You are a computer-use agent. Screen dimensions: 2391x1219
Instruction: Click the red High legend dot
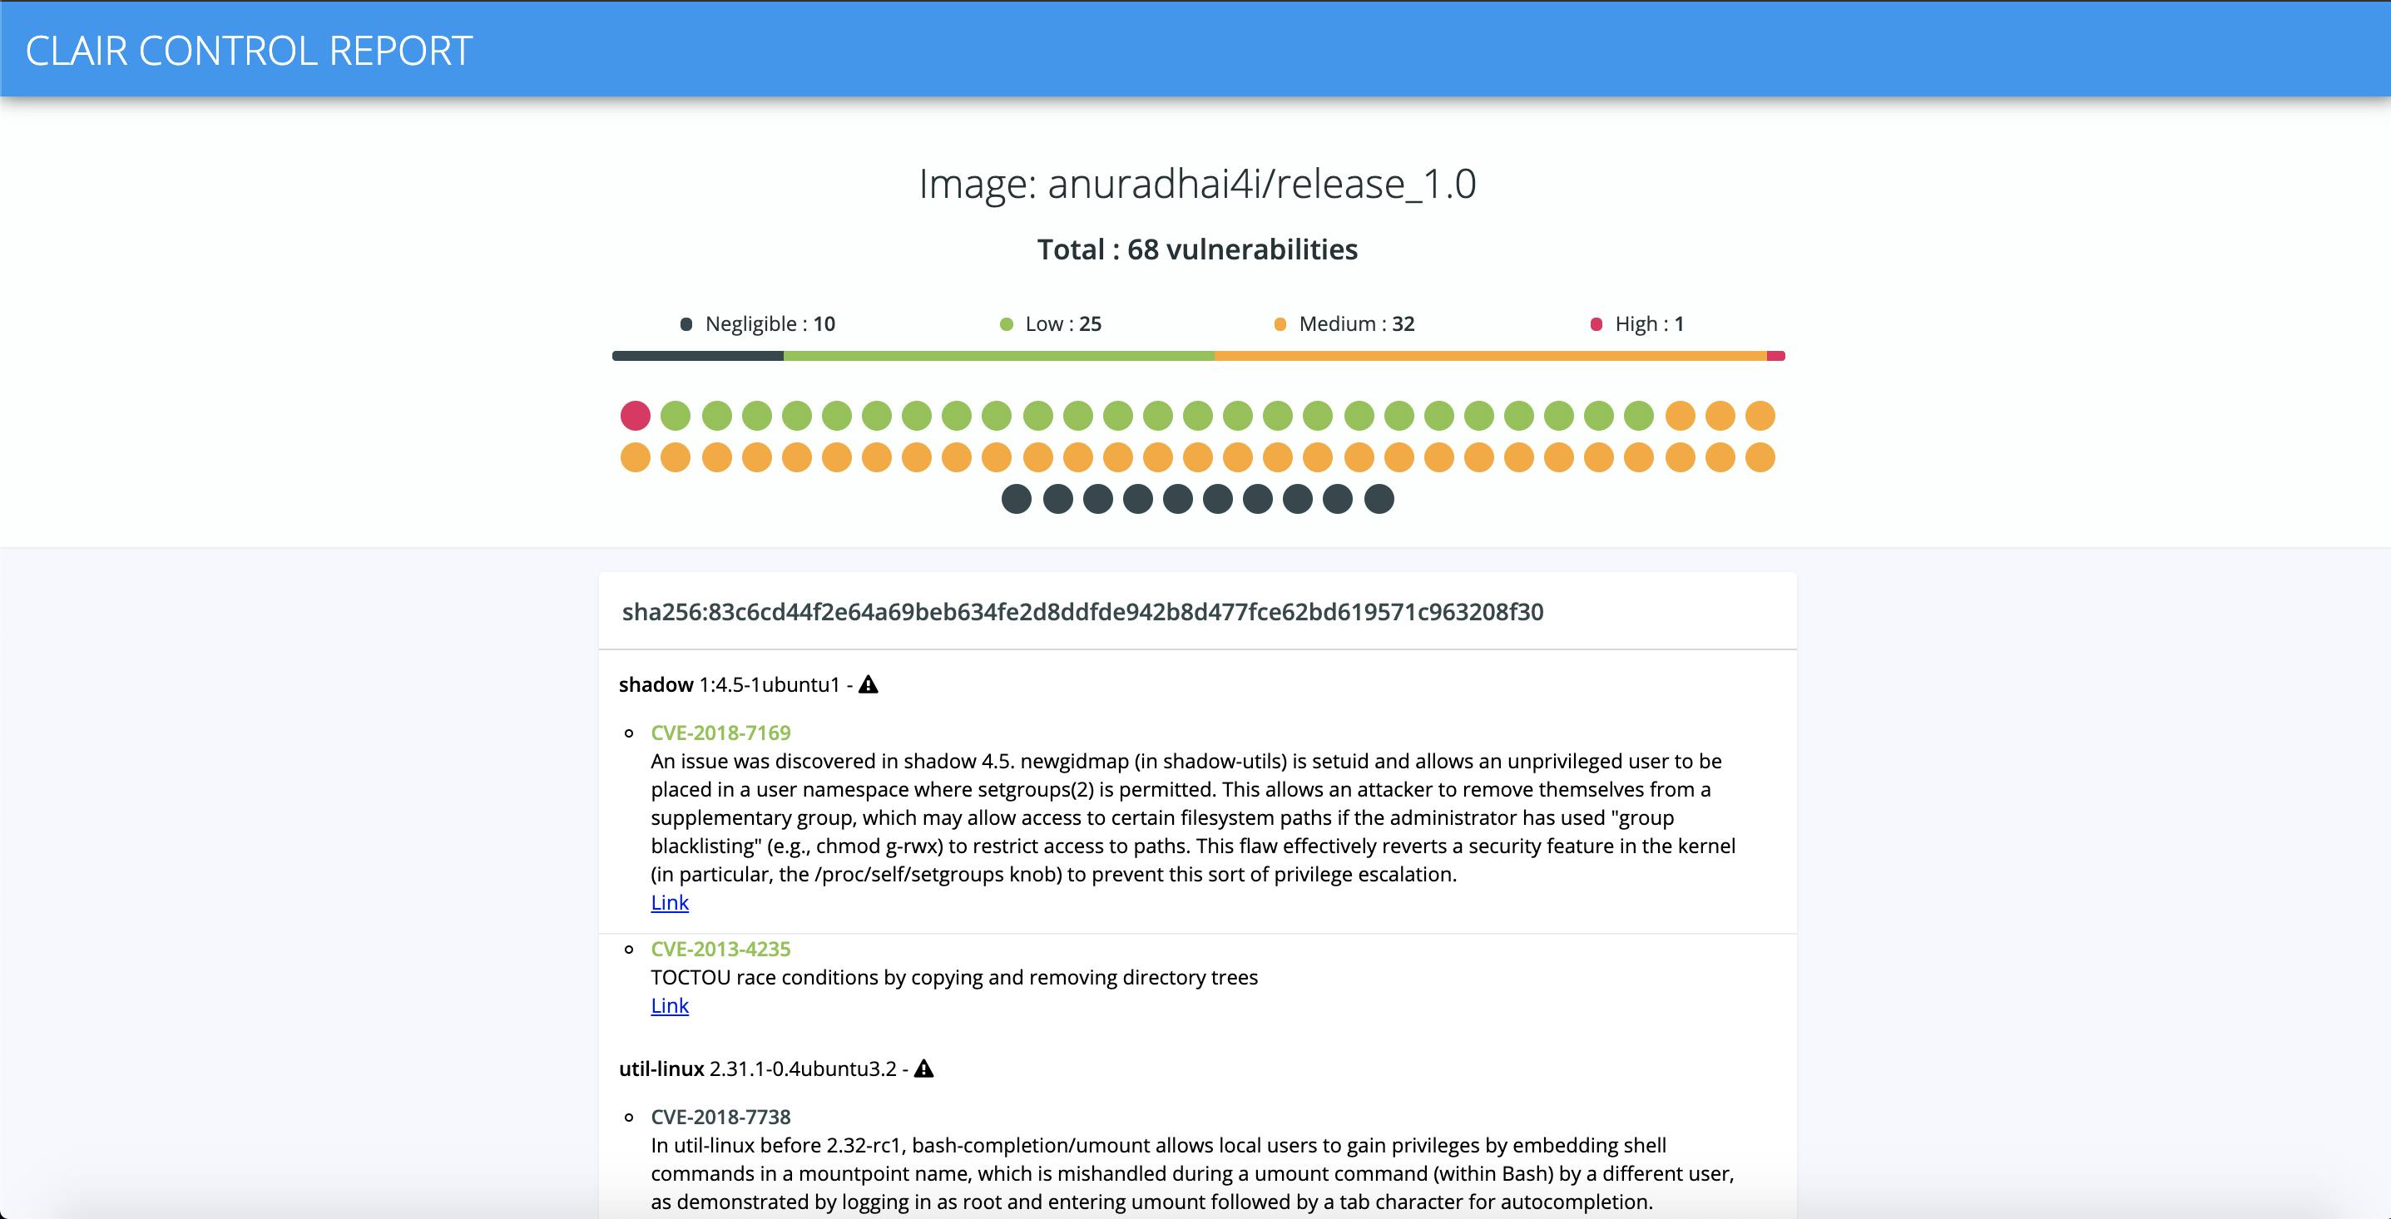pyautogui.click(x=1596, y=323)
